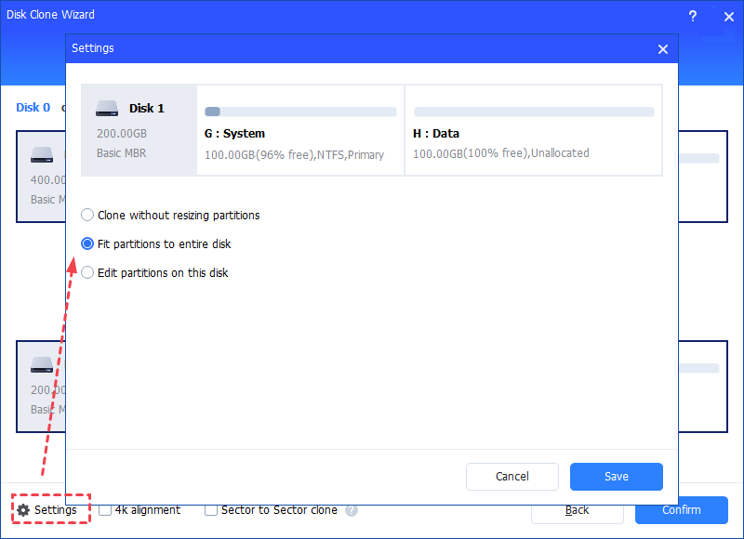Click the help icon beside Sector to Sector clone
Image resolution: width=744 pixels, height=539 pixels.
[352, 510]
